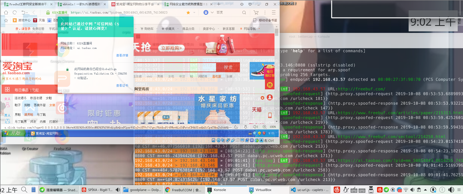Click 查看证书 to view certificate
Viewport: 463px width, 194px height.
[122, 85]
